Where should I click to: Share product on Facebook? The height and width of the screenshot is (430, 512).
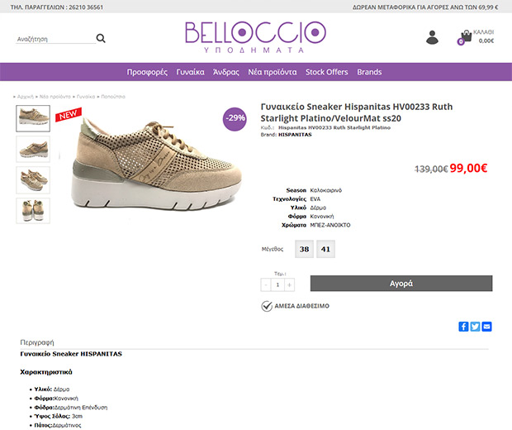click(463, 327)
